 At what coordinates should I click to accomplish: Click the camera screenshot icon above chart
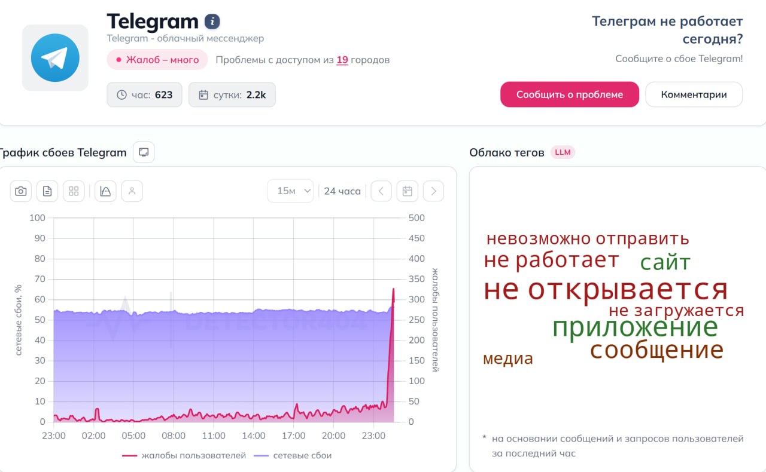click(21, 191)
